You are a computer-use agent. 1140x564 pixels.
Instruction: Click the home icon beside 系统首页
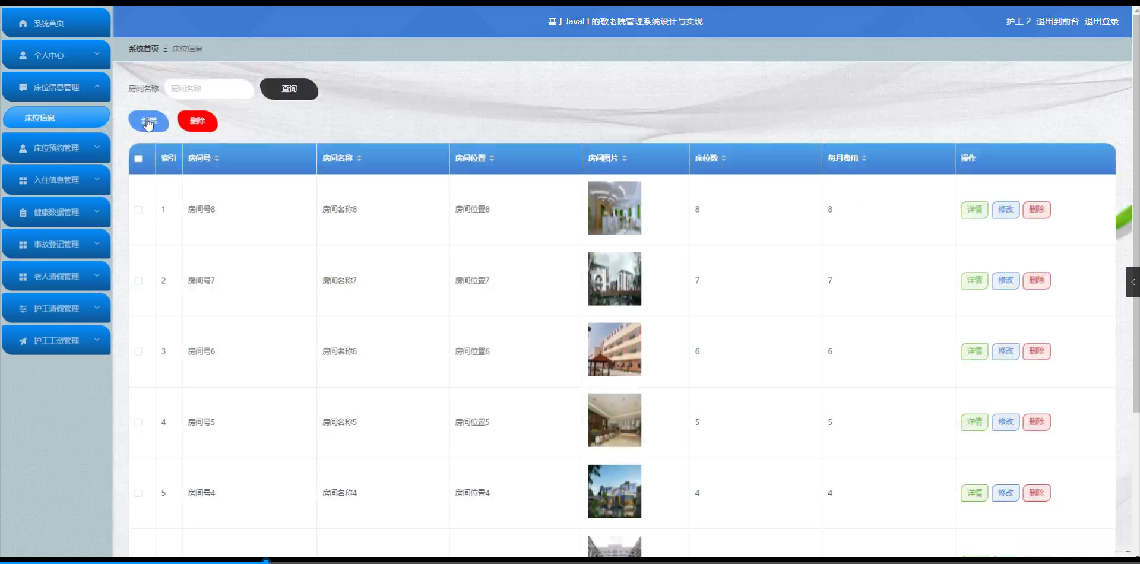point(23,23)
